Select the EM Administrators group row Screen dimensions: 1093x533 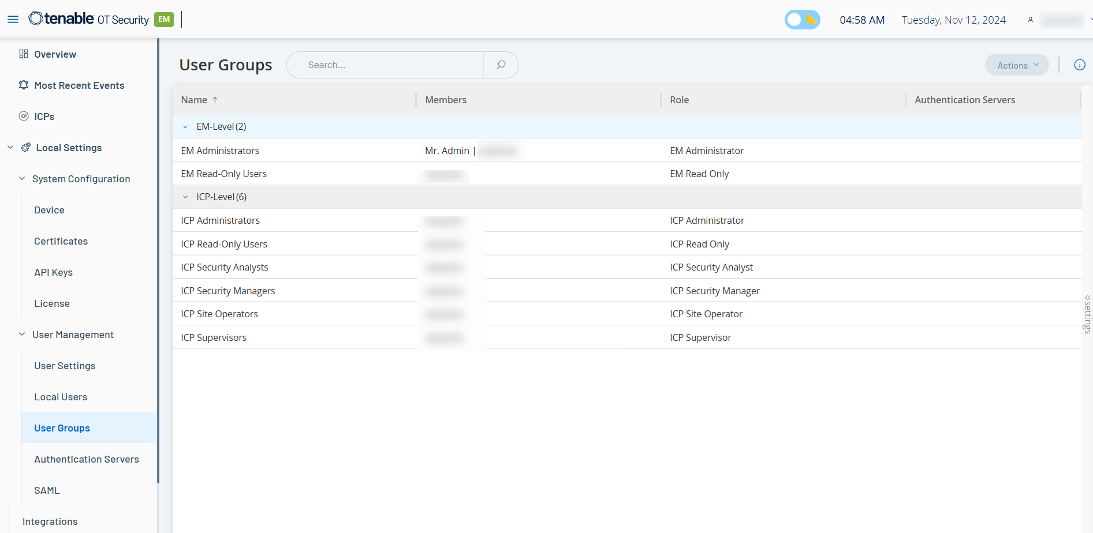point(220,151)
